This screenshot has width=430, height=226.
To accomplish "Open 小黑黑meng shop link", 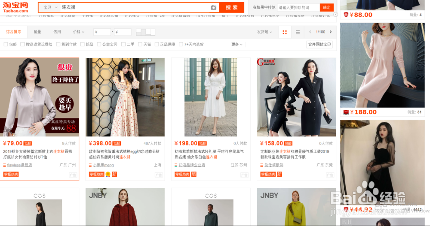I will (x=103, y=165).
